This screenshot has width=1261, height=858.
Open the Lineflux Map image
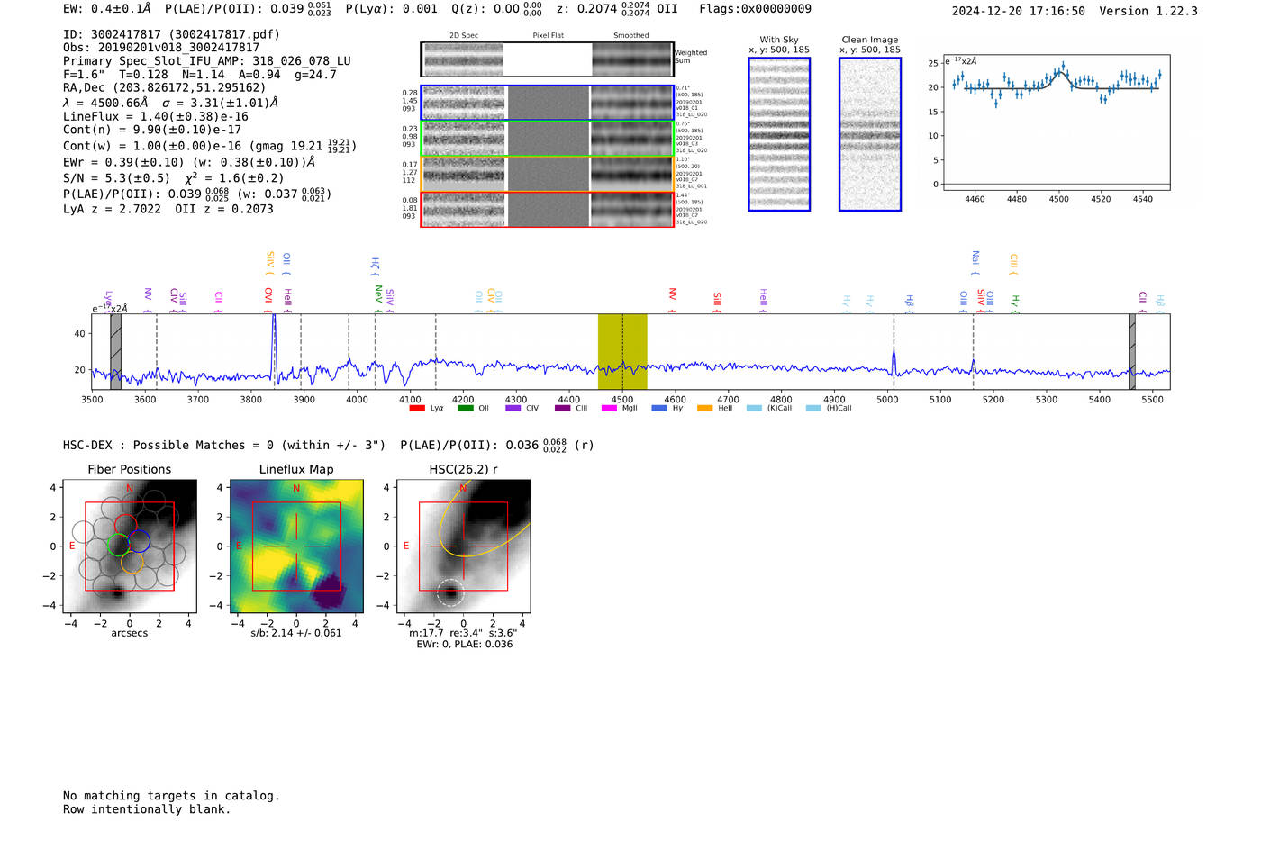coord(296,546)
